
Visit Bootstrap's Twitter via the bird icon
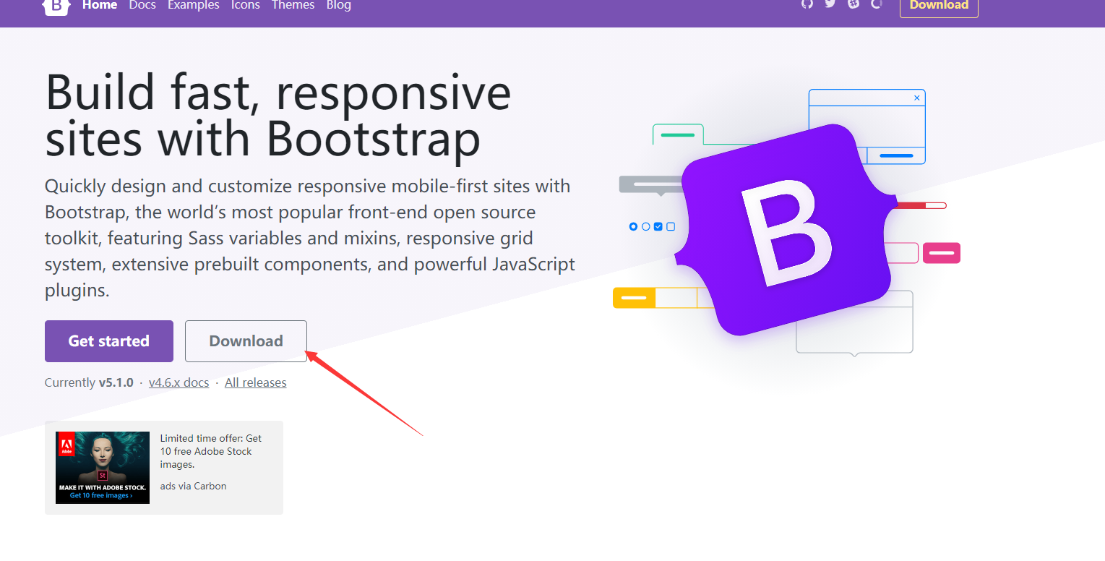click(x=831, y=6)
